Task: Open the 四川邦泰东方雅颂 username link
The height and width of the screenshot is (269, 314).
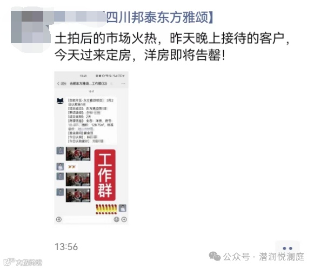Action: coord(159,17)
